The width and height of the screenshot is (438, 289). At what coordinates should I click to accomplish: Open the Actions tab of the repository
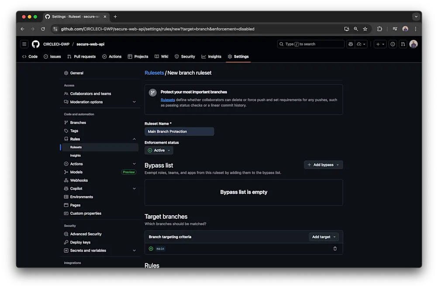(112, 56)
